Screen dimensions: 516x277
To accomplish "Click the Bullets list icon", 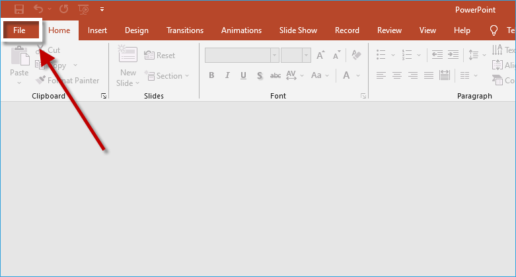I will 381,55.
